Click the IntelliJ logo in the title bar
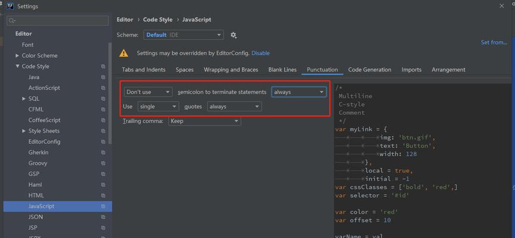This screenshot has width=515, height=238. coord(10,6)
